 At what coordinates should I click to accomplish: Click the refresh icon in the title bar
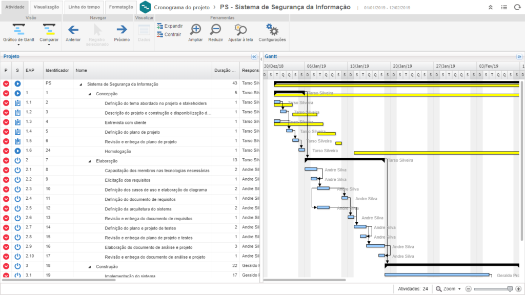[517, 8]
